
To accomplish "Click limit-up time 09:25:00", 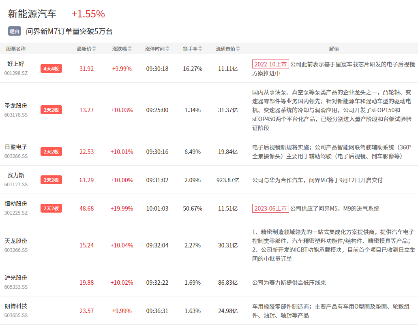I will 157,110.
